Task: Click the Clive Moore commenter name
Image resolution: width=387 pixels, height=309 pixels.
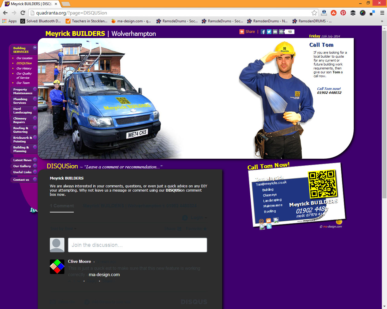Action: tap(80, 261)
